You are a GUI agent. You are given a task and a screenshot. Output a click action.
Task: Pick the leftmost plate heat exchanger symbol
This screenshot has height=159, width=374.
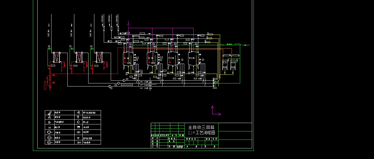(x=57, y=57)
